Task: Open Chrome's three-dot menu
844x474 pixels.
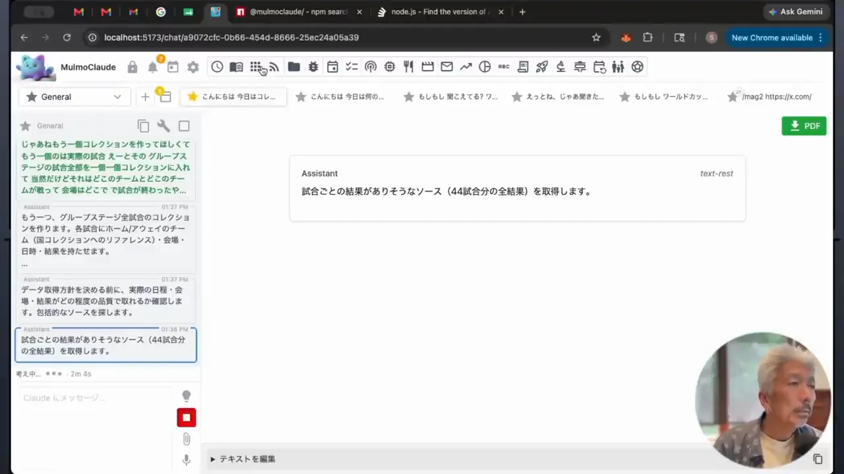Action: [820, 38]
